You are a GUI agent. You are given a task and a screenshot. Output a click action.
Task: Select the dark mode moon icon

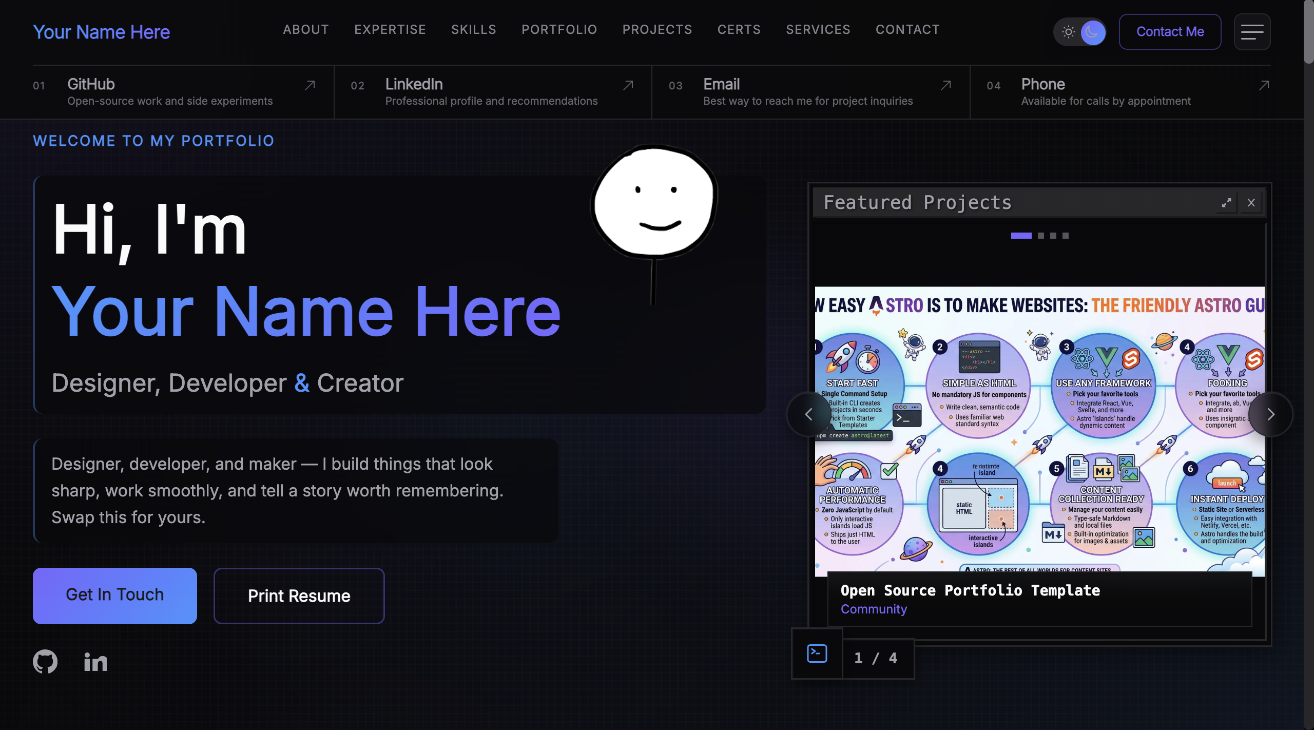(1092, 32)
